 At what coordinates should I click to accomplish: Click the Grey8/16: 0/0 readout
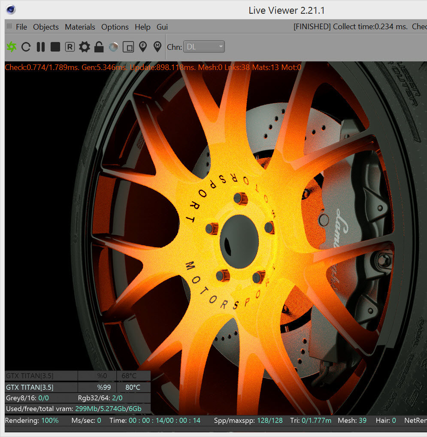pos(27,398)
